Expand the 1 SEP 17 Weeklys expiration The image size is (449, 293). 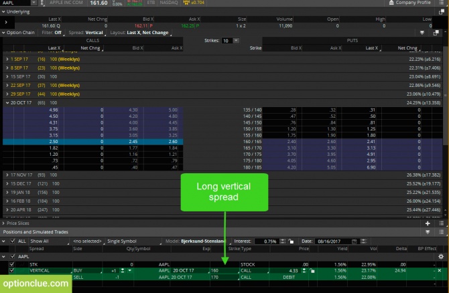tap(7, 59)
